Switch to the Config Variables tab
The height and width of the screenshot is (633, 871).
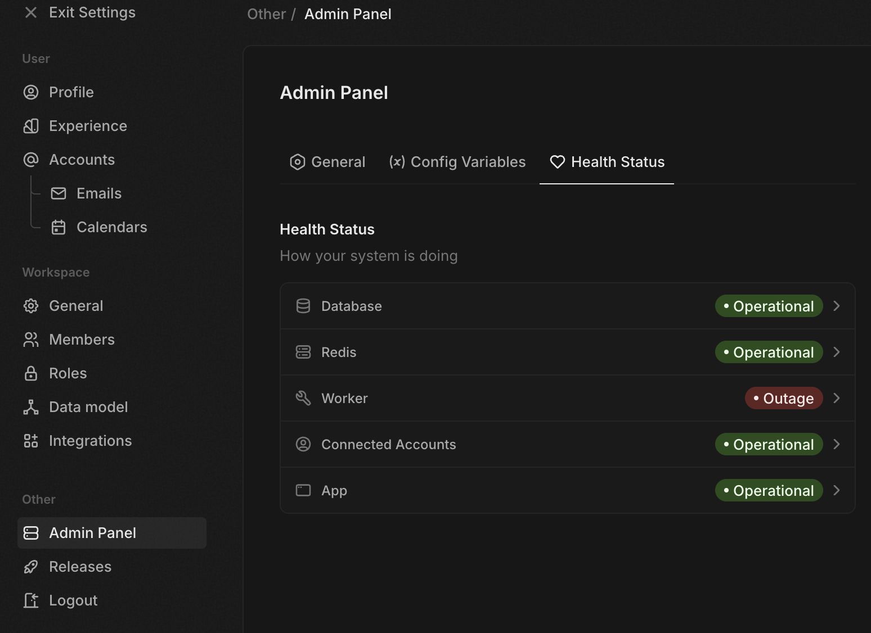point(457,162)
